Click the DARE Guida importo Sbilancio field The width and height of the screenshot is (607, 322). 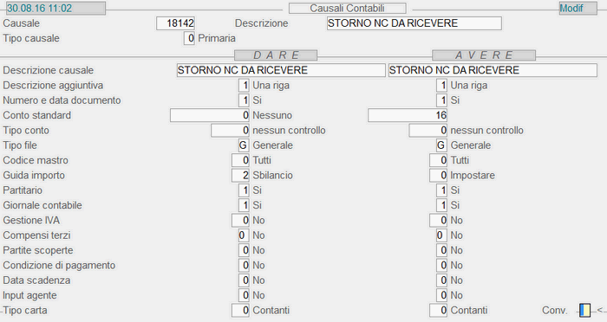240,175
